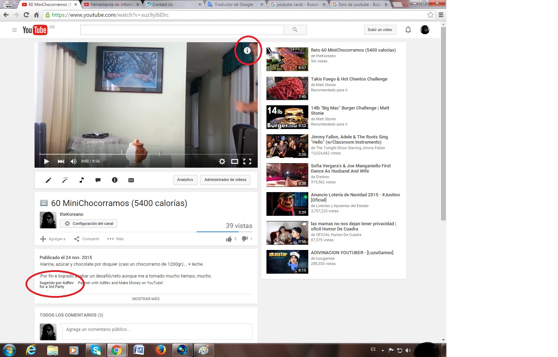Viewport: 558px width, 357px height.
Task: Open player settings gear
Action: (x=222, y=161)
